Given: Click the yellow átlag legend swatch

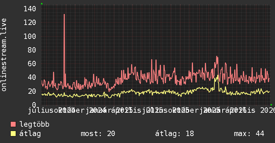Looking at the screenshot, I should tap(13, 133).
